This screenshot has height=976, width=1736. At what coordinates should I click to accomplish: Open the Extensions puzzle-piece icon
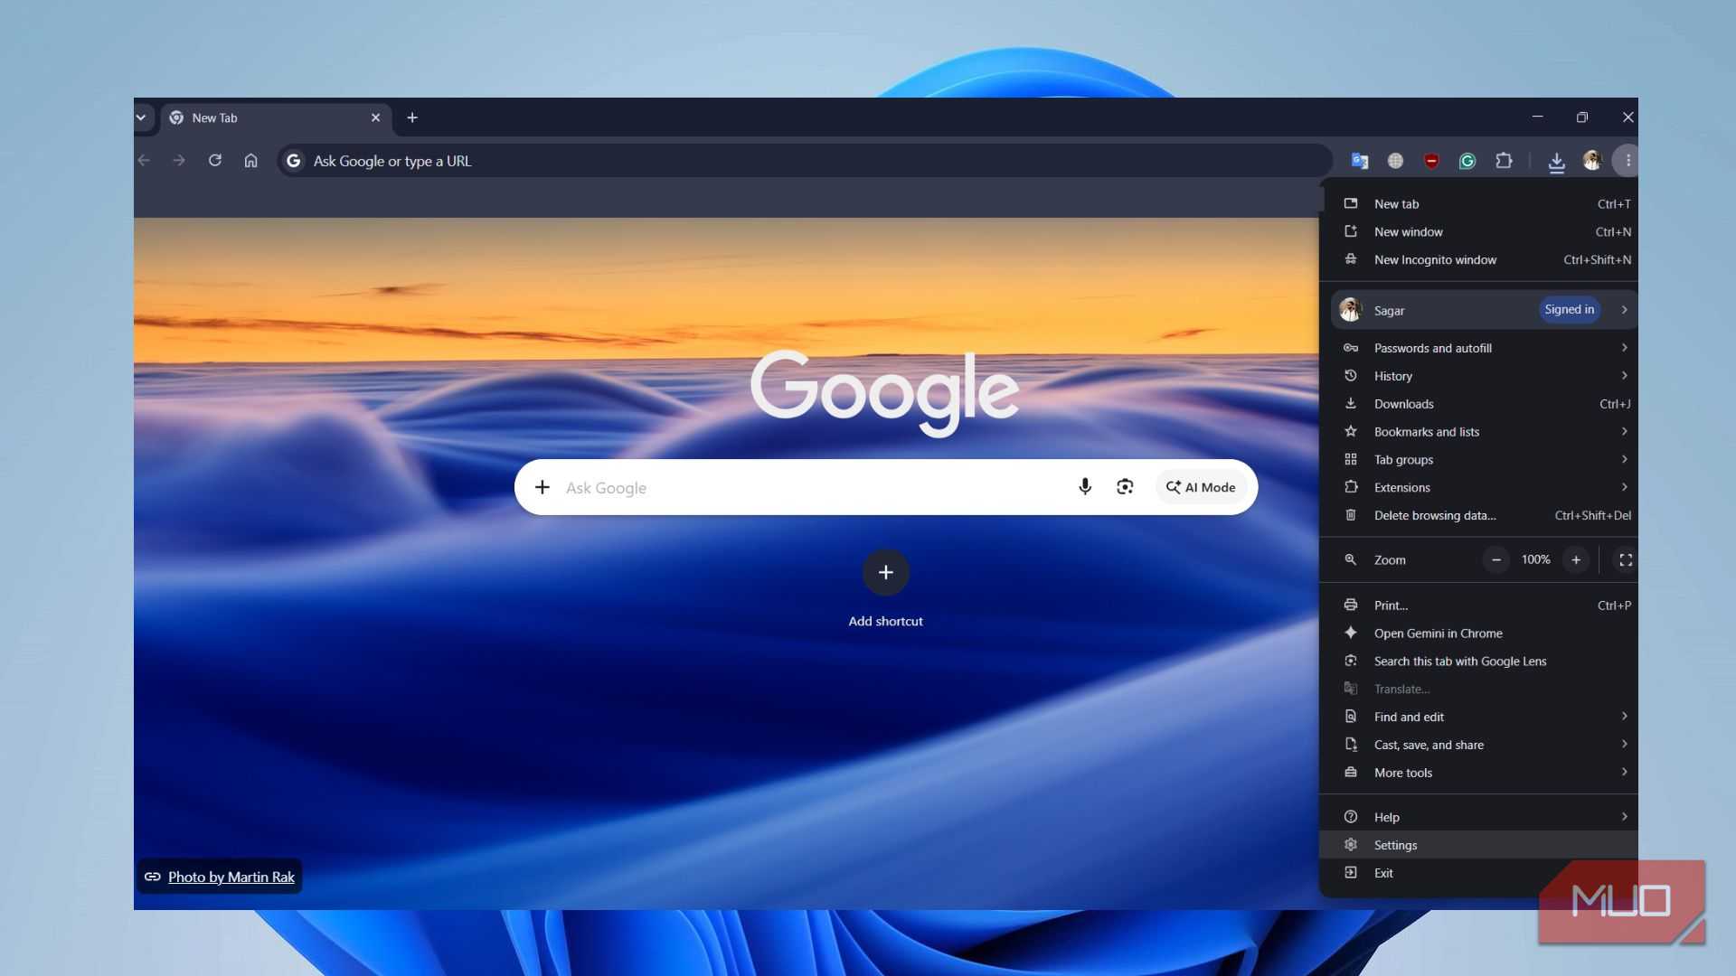pos(1504,161)
